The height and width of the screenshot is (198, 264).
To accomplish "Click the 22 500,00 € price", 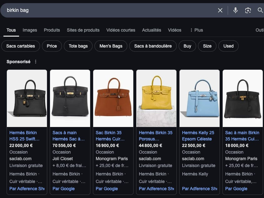I will point(194,145).
